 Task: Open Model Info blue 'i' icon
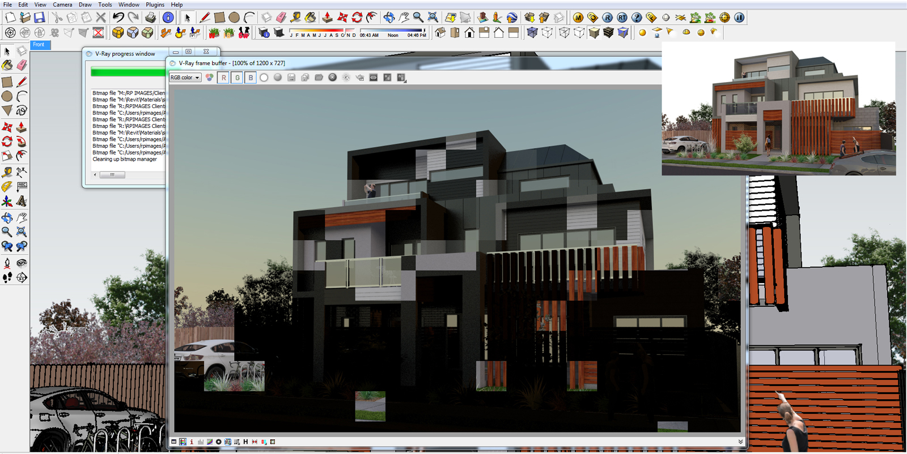[168, 18]
